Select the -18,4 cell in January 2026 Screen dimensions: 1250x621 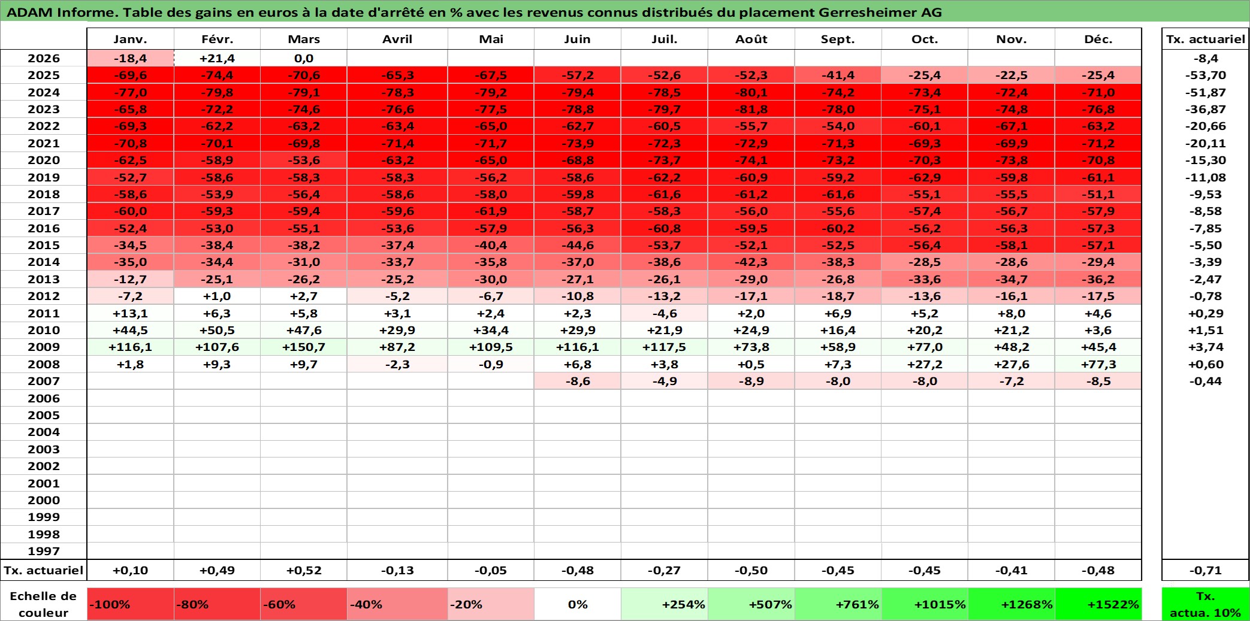tap(131, 58)
